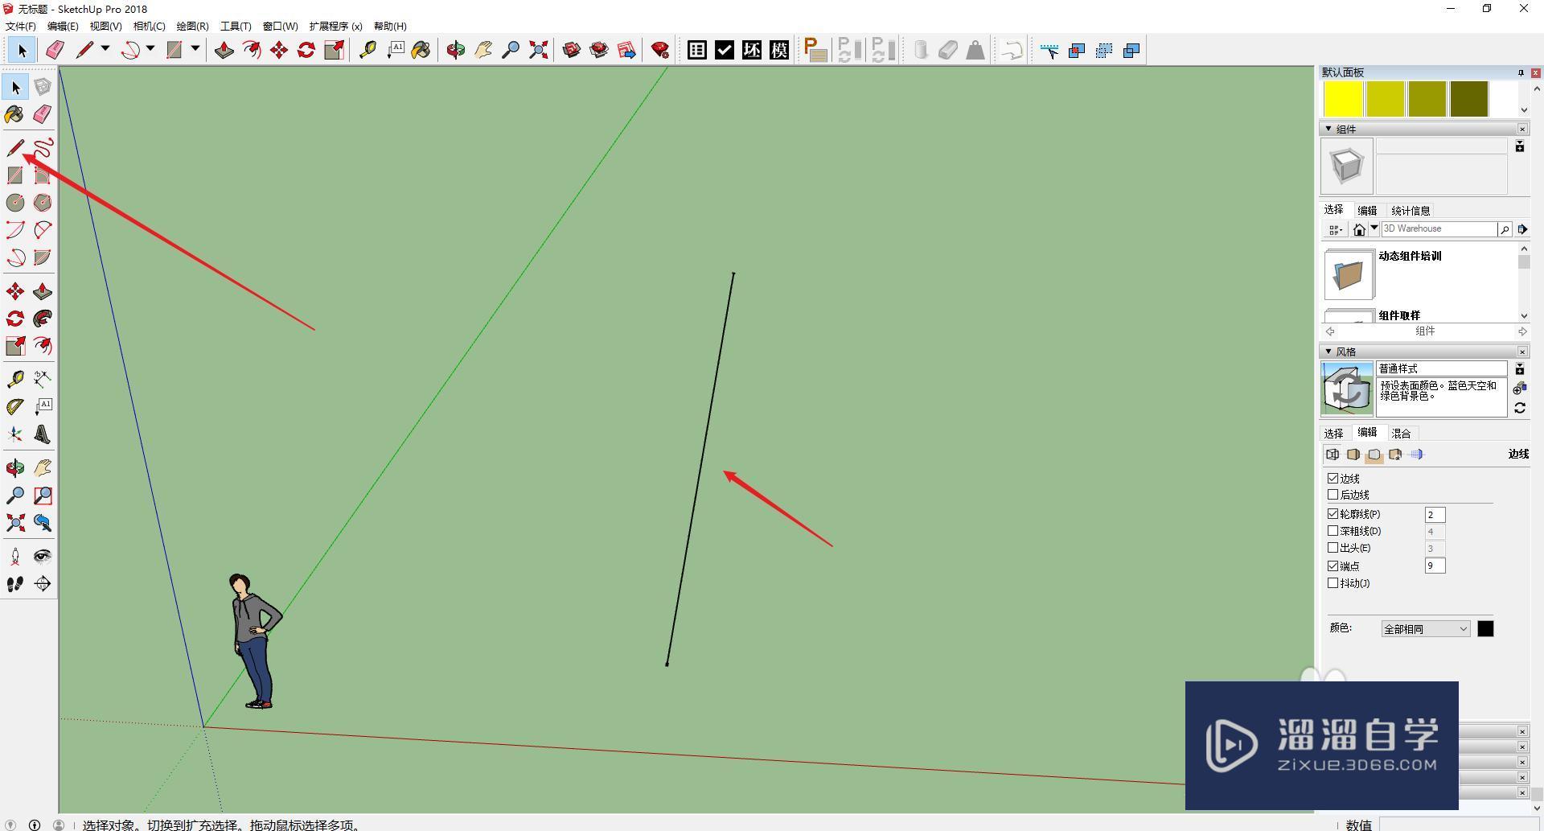Screen dimensions: 1544x831
Task: Open the Line tool dropdown arrow in top toolbar
Action: pos(105,50)
